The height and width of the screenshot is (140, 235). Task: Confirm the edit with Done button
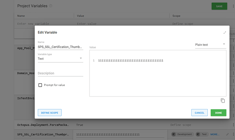[218, 113]
